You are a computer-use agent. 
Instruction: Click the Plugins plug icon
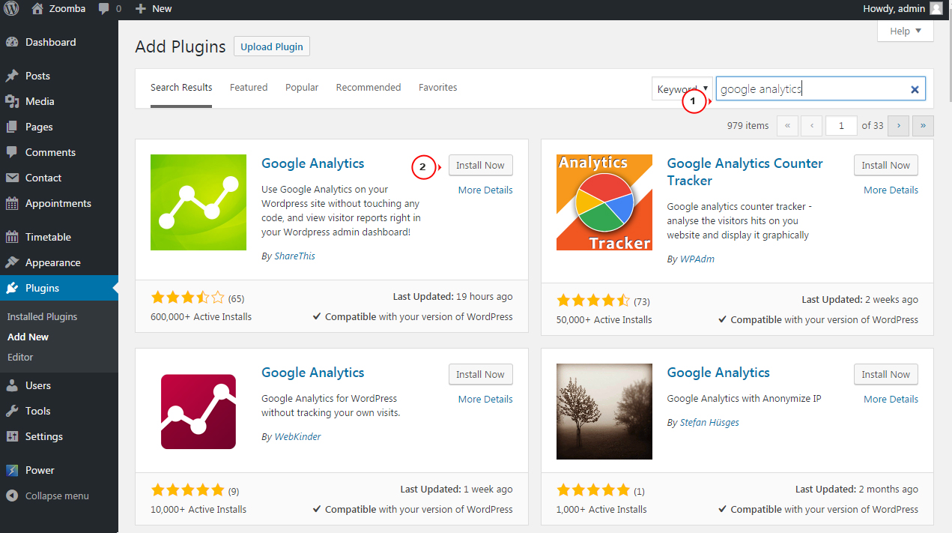12,288
